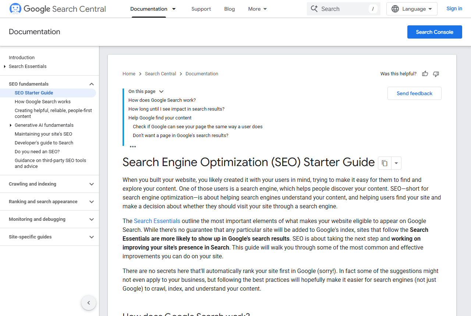Open Maintaining your site's SEO page
The width and height of the screenshot is (471, 316).
click(x=43, y=134)
